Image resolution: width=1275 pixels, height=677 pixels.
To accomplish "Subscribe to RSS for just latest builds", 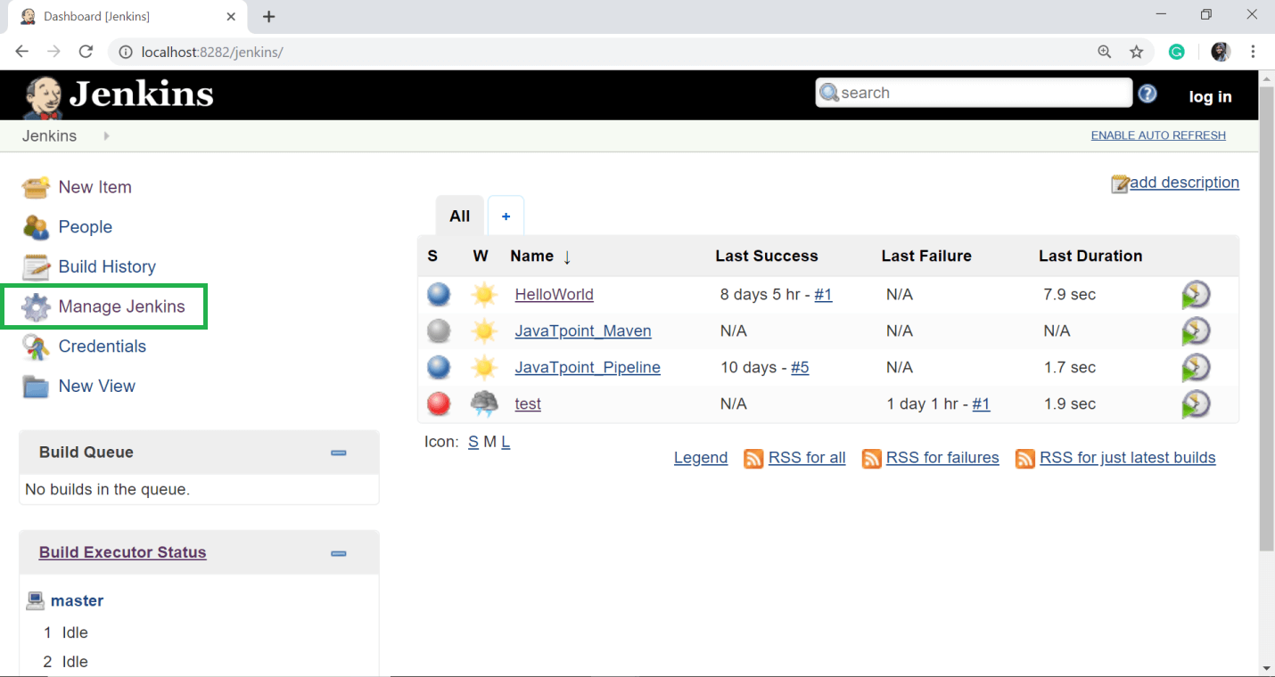I will point(1128,458).
